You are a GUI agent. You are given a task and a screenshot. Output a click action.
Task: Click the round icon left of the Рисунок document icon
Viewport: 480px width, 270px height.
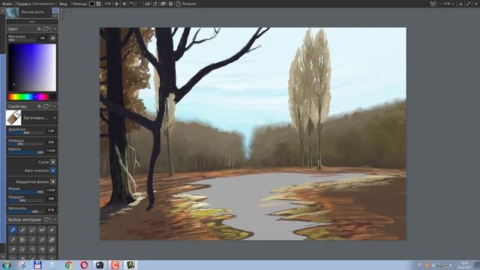tap(171, 4)
